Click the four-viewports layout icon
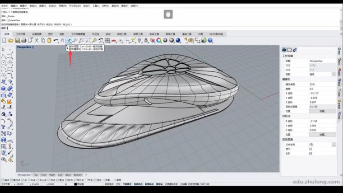Screen dimensions: 343x193 107,40
